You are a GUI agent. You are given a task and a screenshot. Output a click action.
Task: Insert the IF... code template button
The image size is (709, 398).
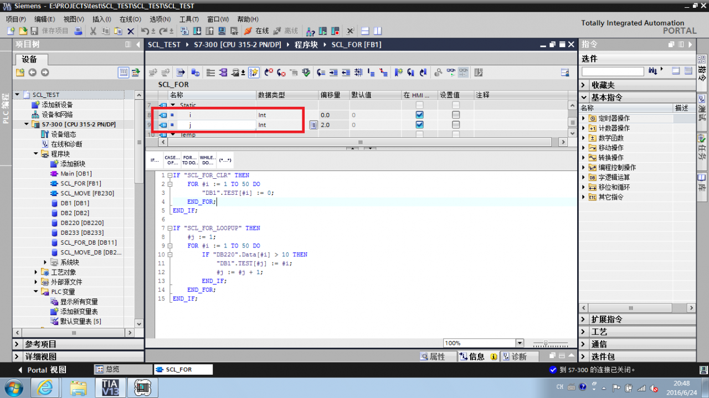click(x=155, y=161)
